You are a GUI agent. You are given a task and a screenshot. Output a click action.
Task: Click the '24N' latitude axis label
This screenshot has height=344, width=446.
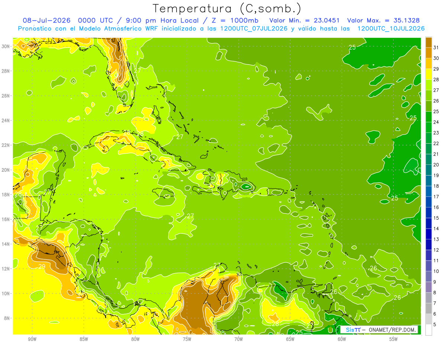point(6,120)
